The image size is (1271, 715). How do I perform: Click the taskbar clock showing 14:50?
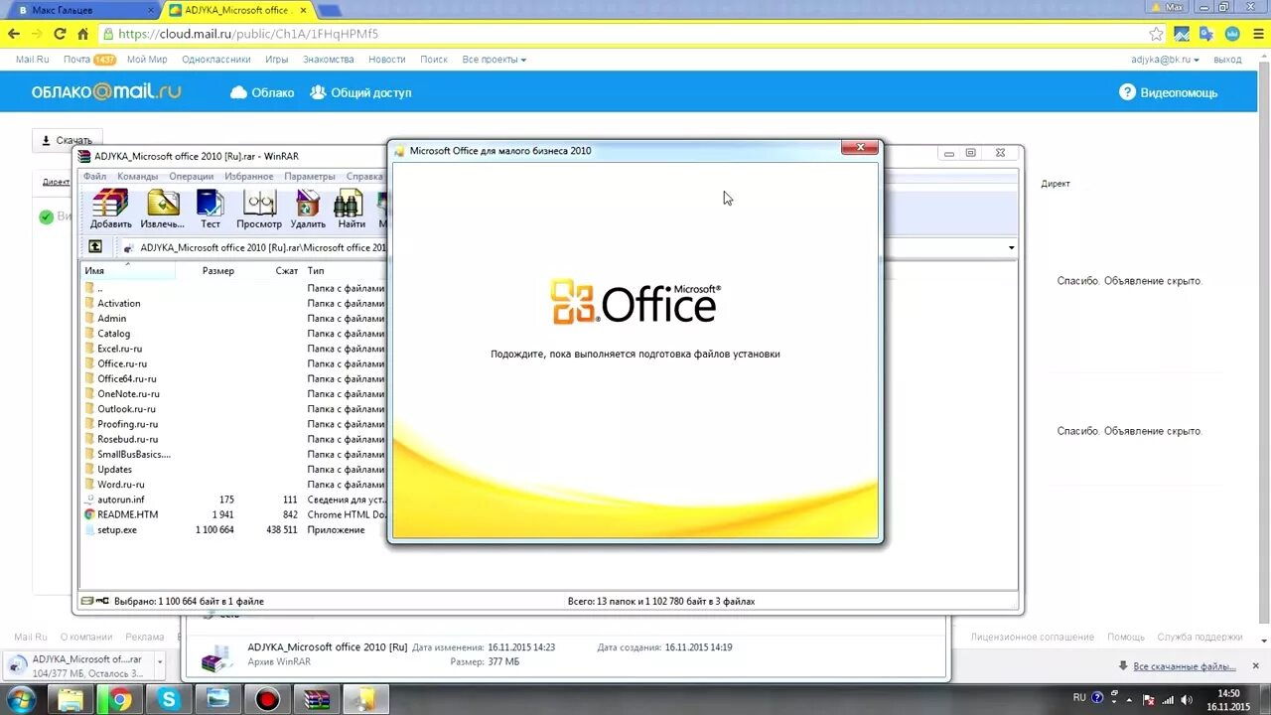pos(1229,699)
